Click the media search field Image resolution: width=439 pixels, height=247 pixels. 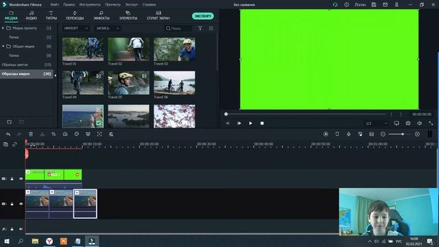(178, 28)
